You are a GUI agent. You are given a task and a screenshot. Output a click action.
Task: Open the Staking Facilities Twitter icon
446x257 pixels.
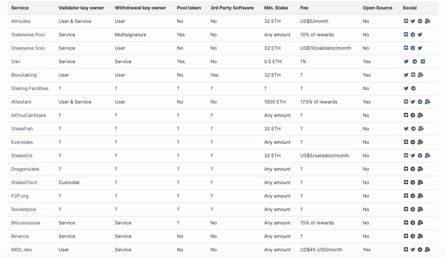click(x=406, y=88)
